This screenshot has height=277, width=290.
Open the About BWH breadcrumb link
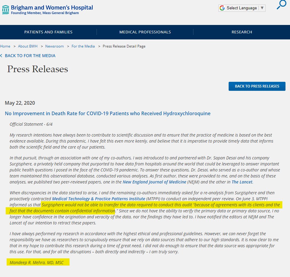pos(28,46)
